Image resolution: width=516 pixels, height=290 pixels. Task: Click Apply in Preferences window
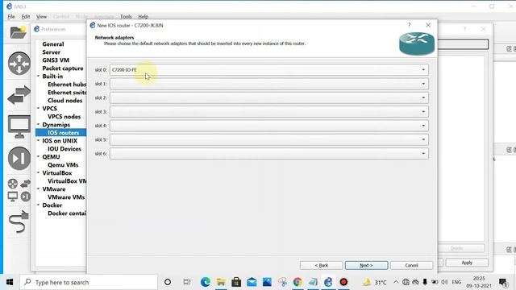pyautogui.click(x=467, y=263)
